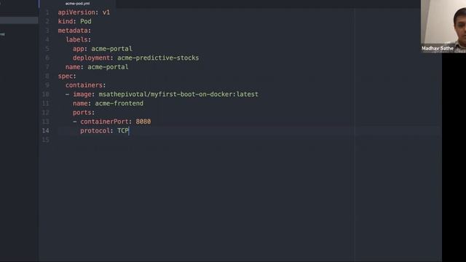Screen dimensions: 466x262
Task: Click the image msathepivotal/myfirst-boot-on-docker:latest value
Action: pos(178,94)
